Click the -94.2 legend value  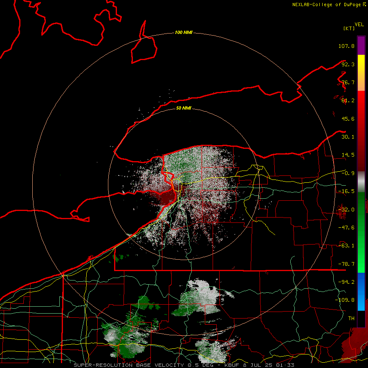click(346, 282)
